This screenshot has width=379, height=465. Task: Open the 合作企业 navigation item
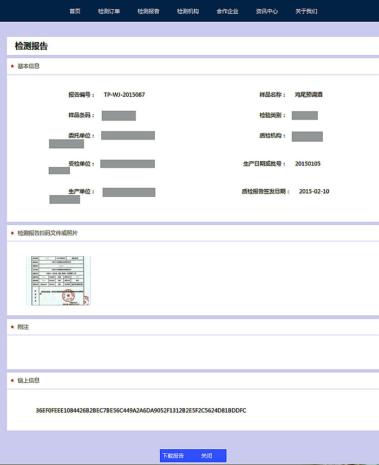click(x=227, y=11)
